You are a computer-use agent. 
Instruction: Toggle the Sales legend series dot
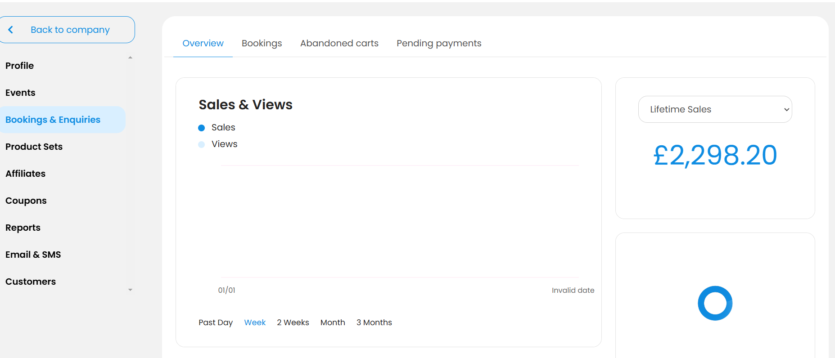click(202, 128)
